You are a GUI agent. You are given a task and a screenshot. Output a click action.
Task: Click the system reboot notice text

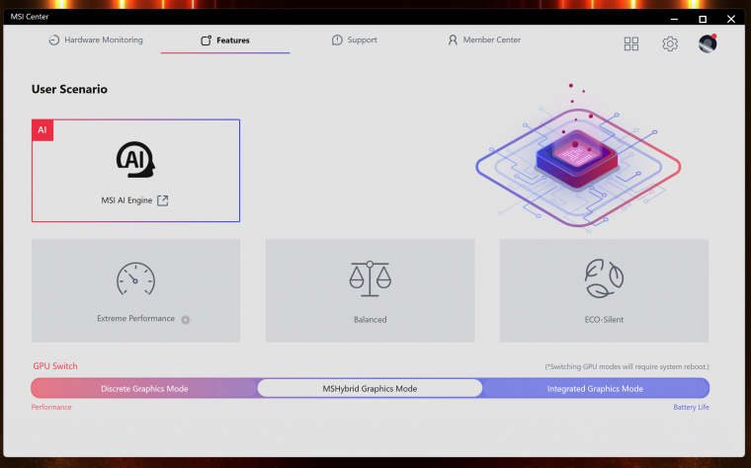pos(626,366)
